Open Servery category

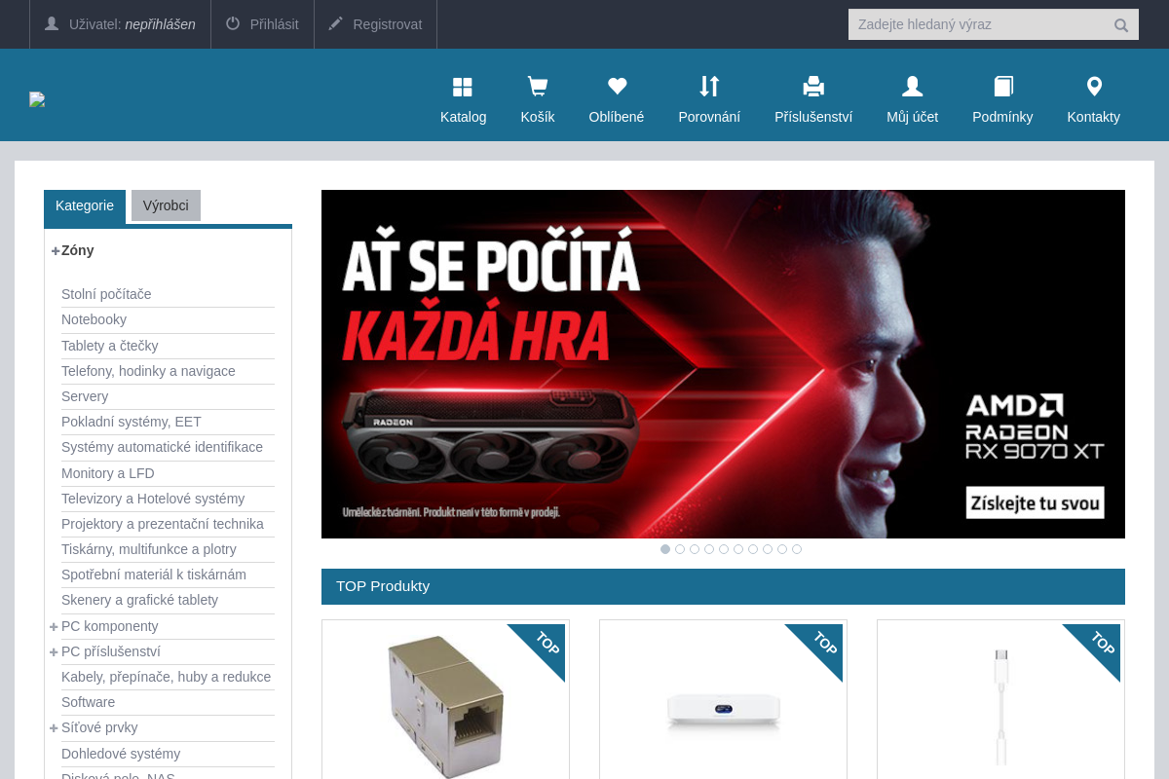pyautogui.click(x=85, y=396)
